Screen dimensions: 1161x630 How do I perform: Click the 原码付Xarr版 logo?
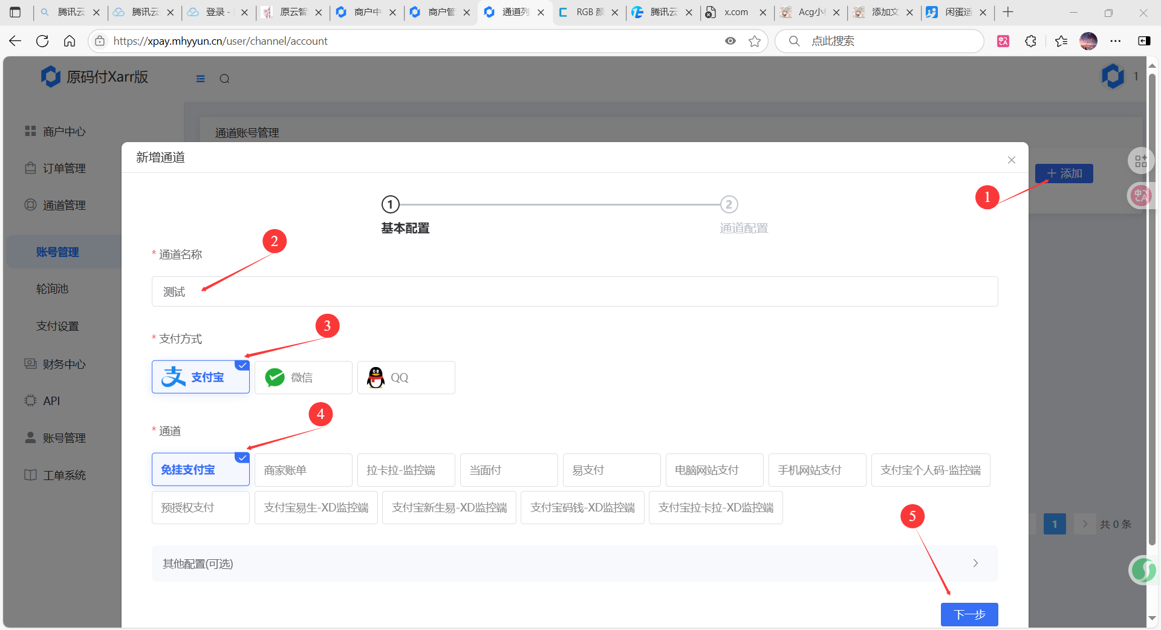tap(94, 77)
